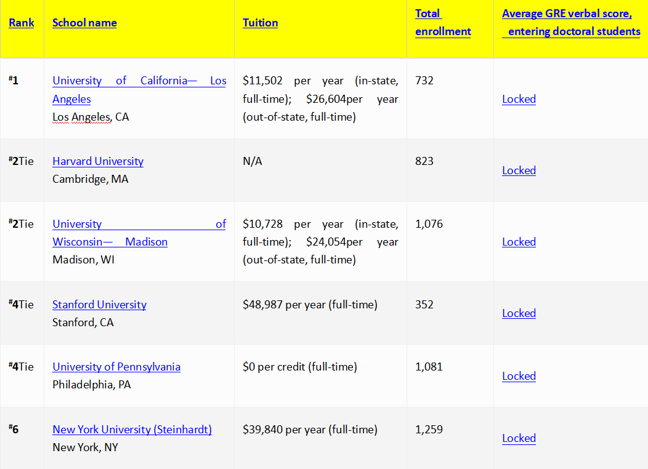The image size is (648, 469).
Task: Click the Philadelphia, PA location text
Action: [x=91, y=385]
